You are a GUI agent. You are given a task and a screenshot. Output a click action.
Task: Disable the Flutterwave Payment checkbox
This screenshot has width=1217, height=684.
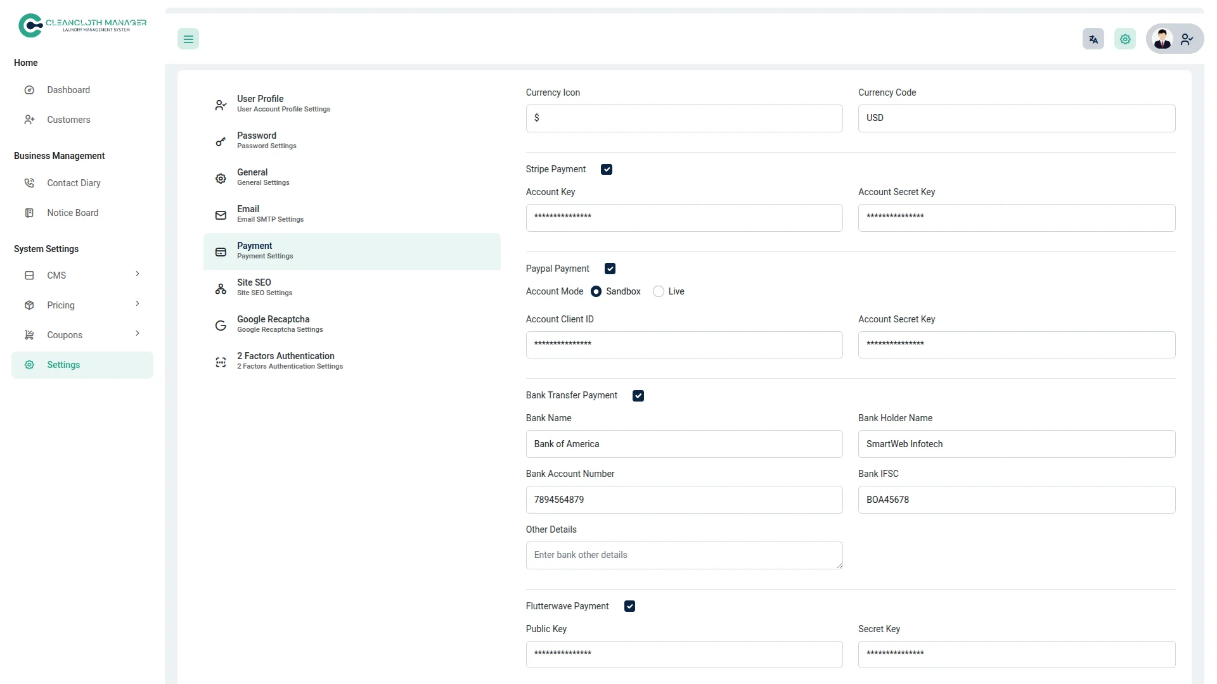(x=629, y=607)
